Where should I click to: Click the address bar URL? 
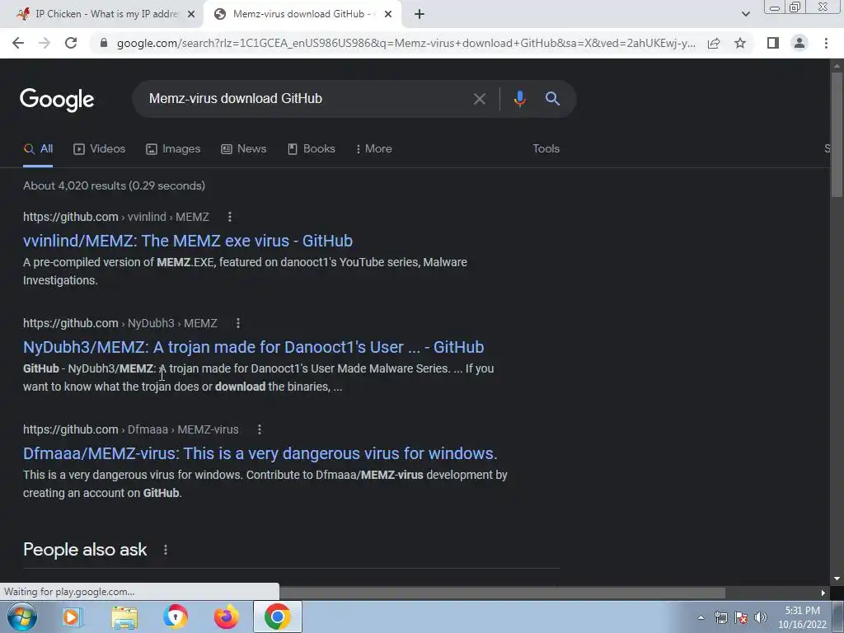pos(406,43)
